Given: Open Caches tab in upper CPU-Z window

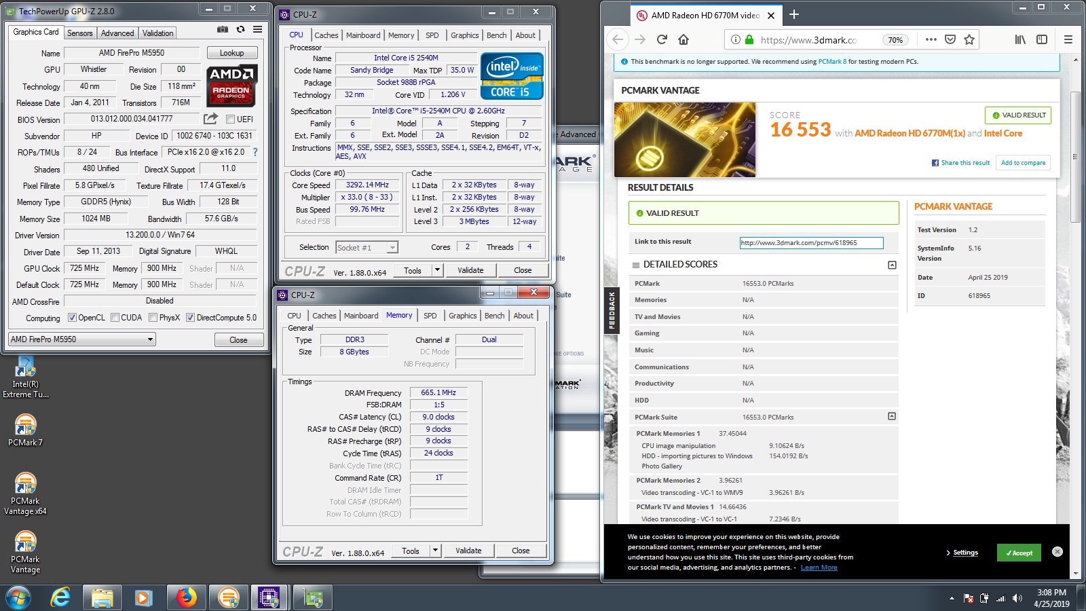Looking at the screenshot, I should 326,35.
